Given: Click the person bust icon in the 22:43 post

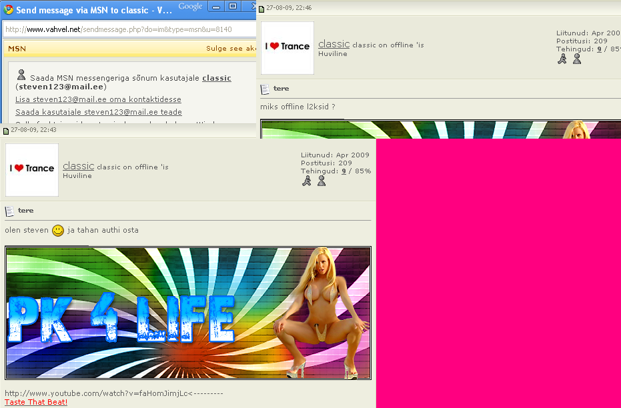Looking at the screenshot, I should pyautogui.click(x=322, y=181).
